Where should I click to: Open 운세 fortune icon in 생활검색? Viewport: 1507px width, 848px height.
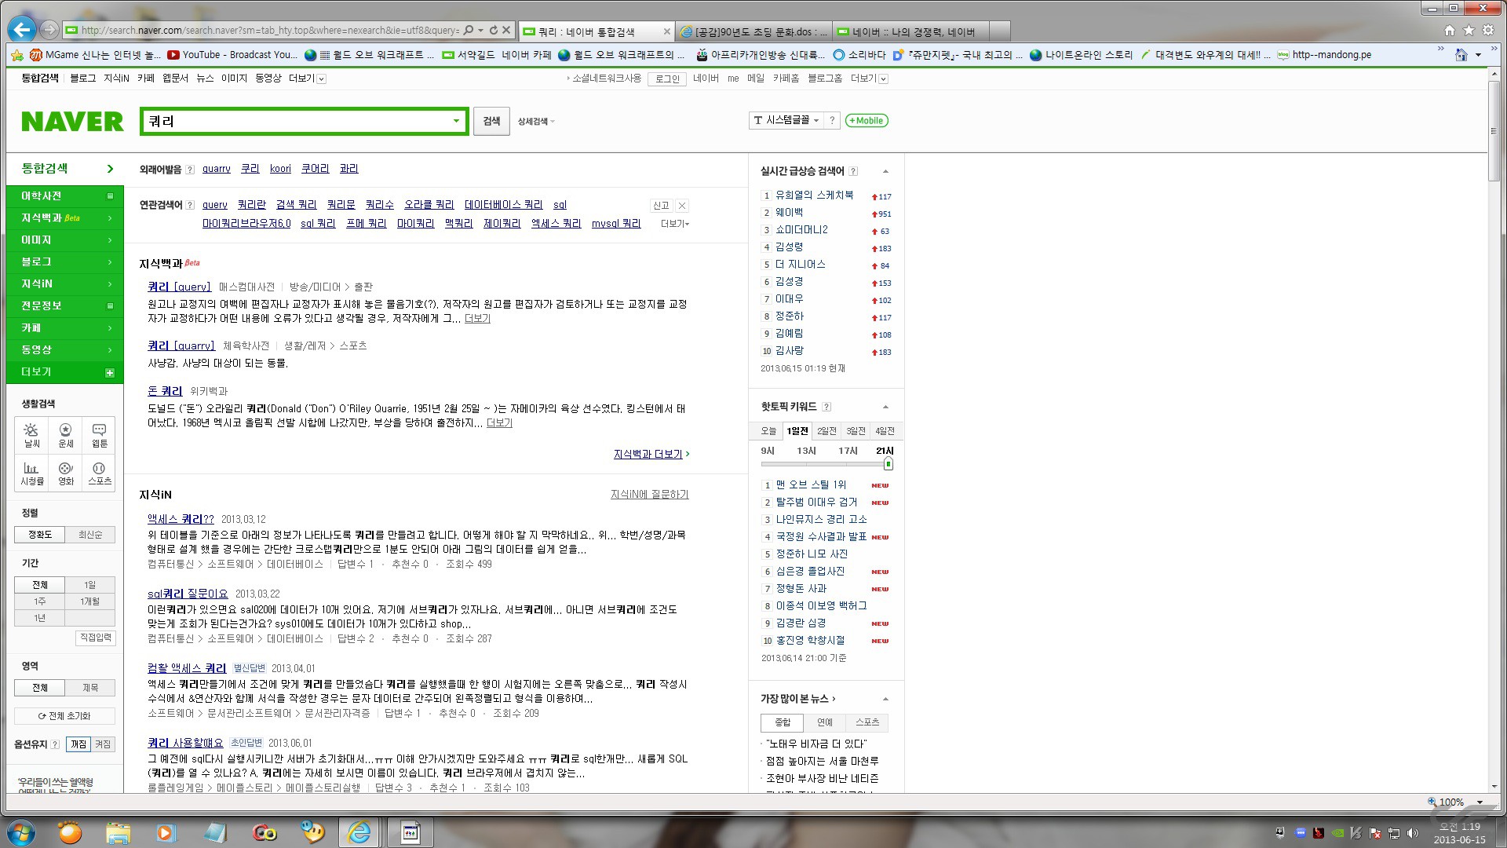coord(66,435)
